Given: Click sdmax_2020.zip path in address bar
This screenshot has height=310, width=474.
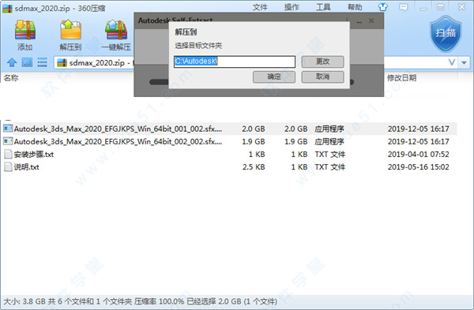Looking at the screenshot, I should [96, 63].
